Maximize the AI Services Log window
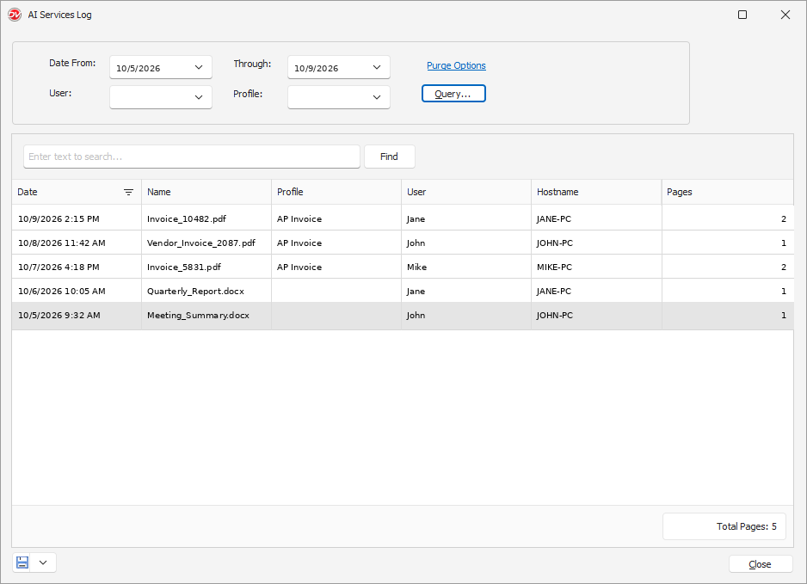Image resolution: width=807 pixels, height=584 pixels. point(742,15)
